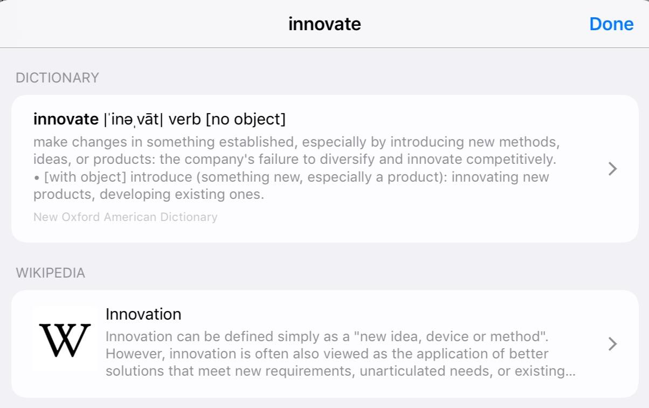
Task: Click the pronunciation text of innovate
Action: click(133, 119)
